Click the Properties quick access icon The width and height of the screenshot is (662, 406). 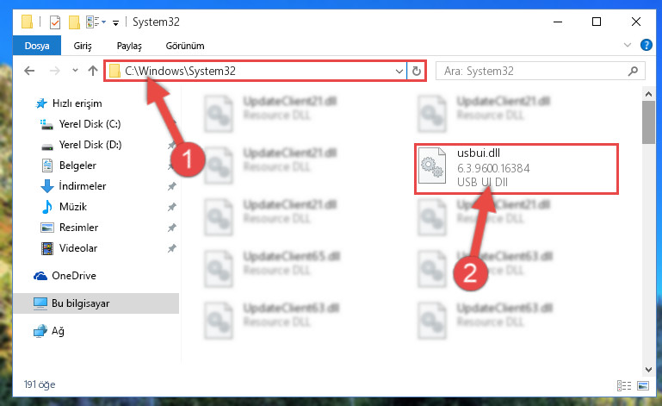point(55,22)
